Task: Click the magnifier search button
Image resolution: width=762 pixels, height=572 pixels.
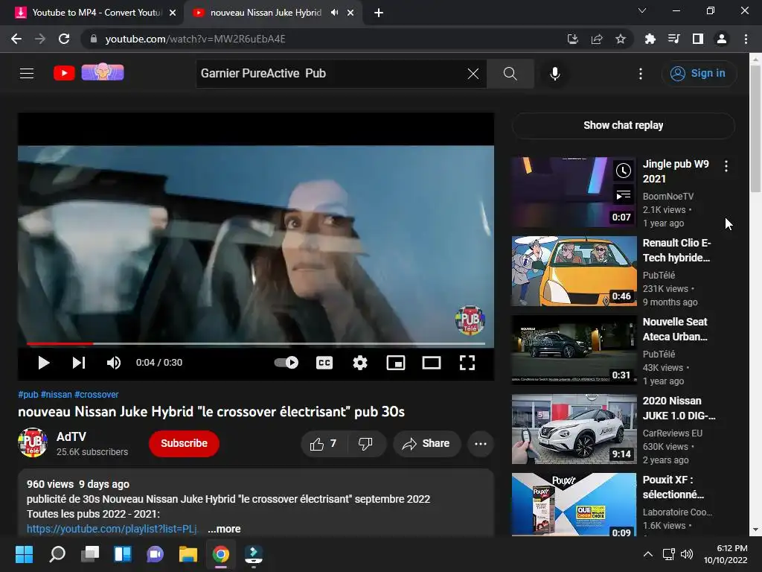Action: click(x=510, y=74)
